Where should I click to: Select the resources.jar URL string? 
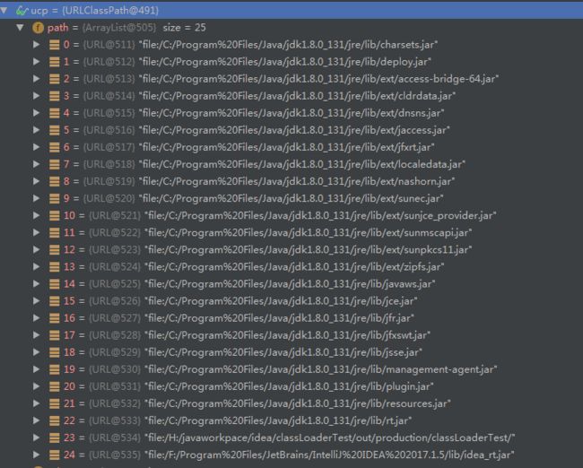(x=298, y=403)
